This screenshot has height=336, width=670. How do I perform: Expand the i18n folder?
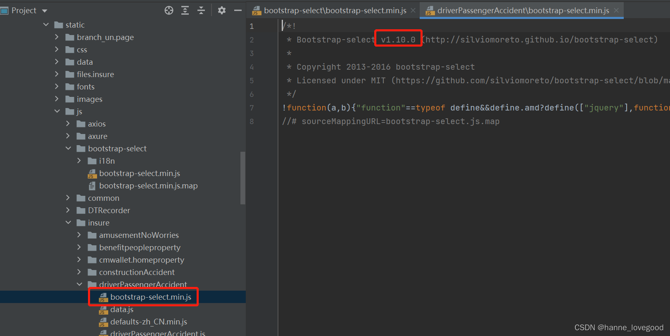point(79,161)
